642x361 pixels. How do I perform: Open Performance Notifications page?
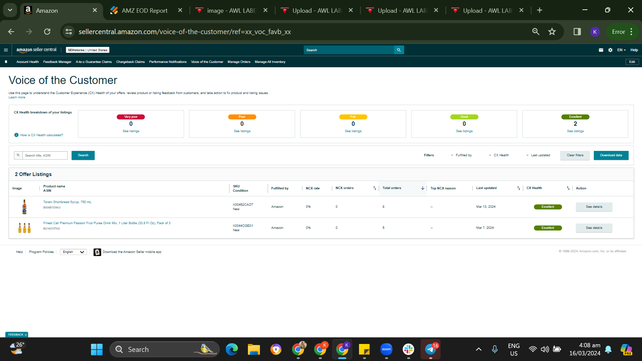click(x=168, y=62)
